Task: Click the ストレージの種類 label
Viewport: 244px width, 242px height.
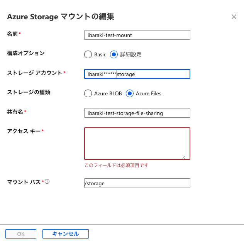Action: [x=29, y=92]
